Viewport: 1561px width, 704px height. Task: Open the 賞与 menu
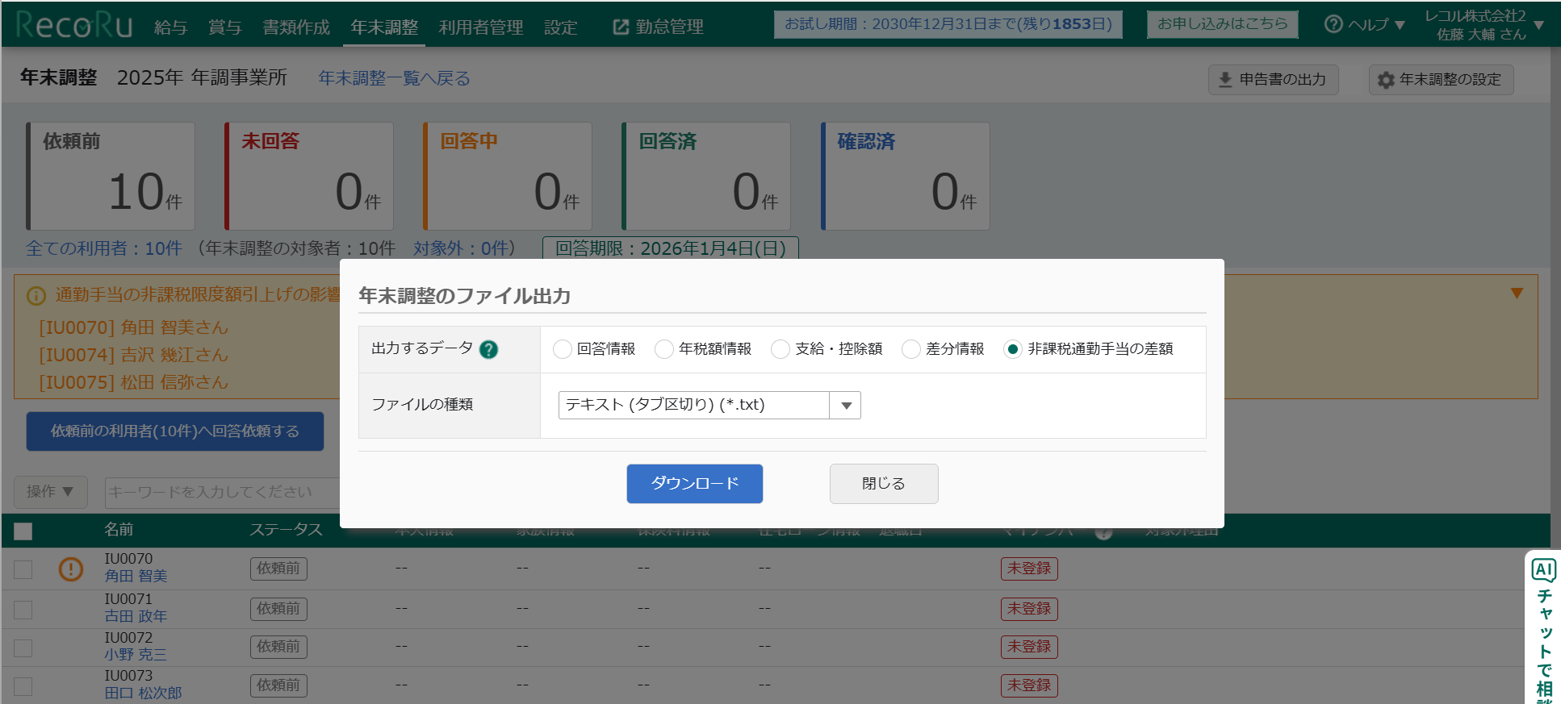coord(225,27)
